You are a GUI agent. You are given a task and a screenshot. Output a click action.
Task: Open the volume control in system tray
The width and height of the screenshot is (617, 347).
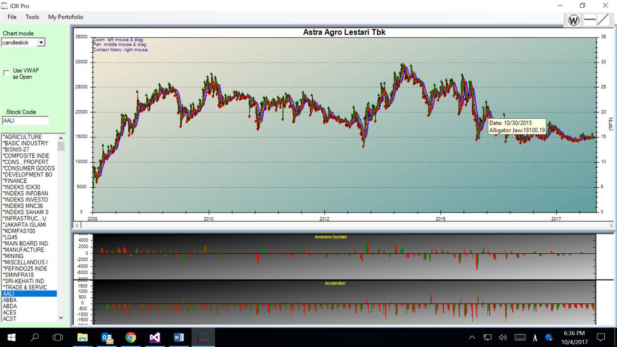503,337
